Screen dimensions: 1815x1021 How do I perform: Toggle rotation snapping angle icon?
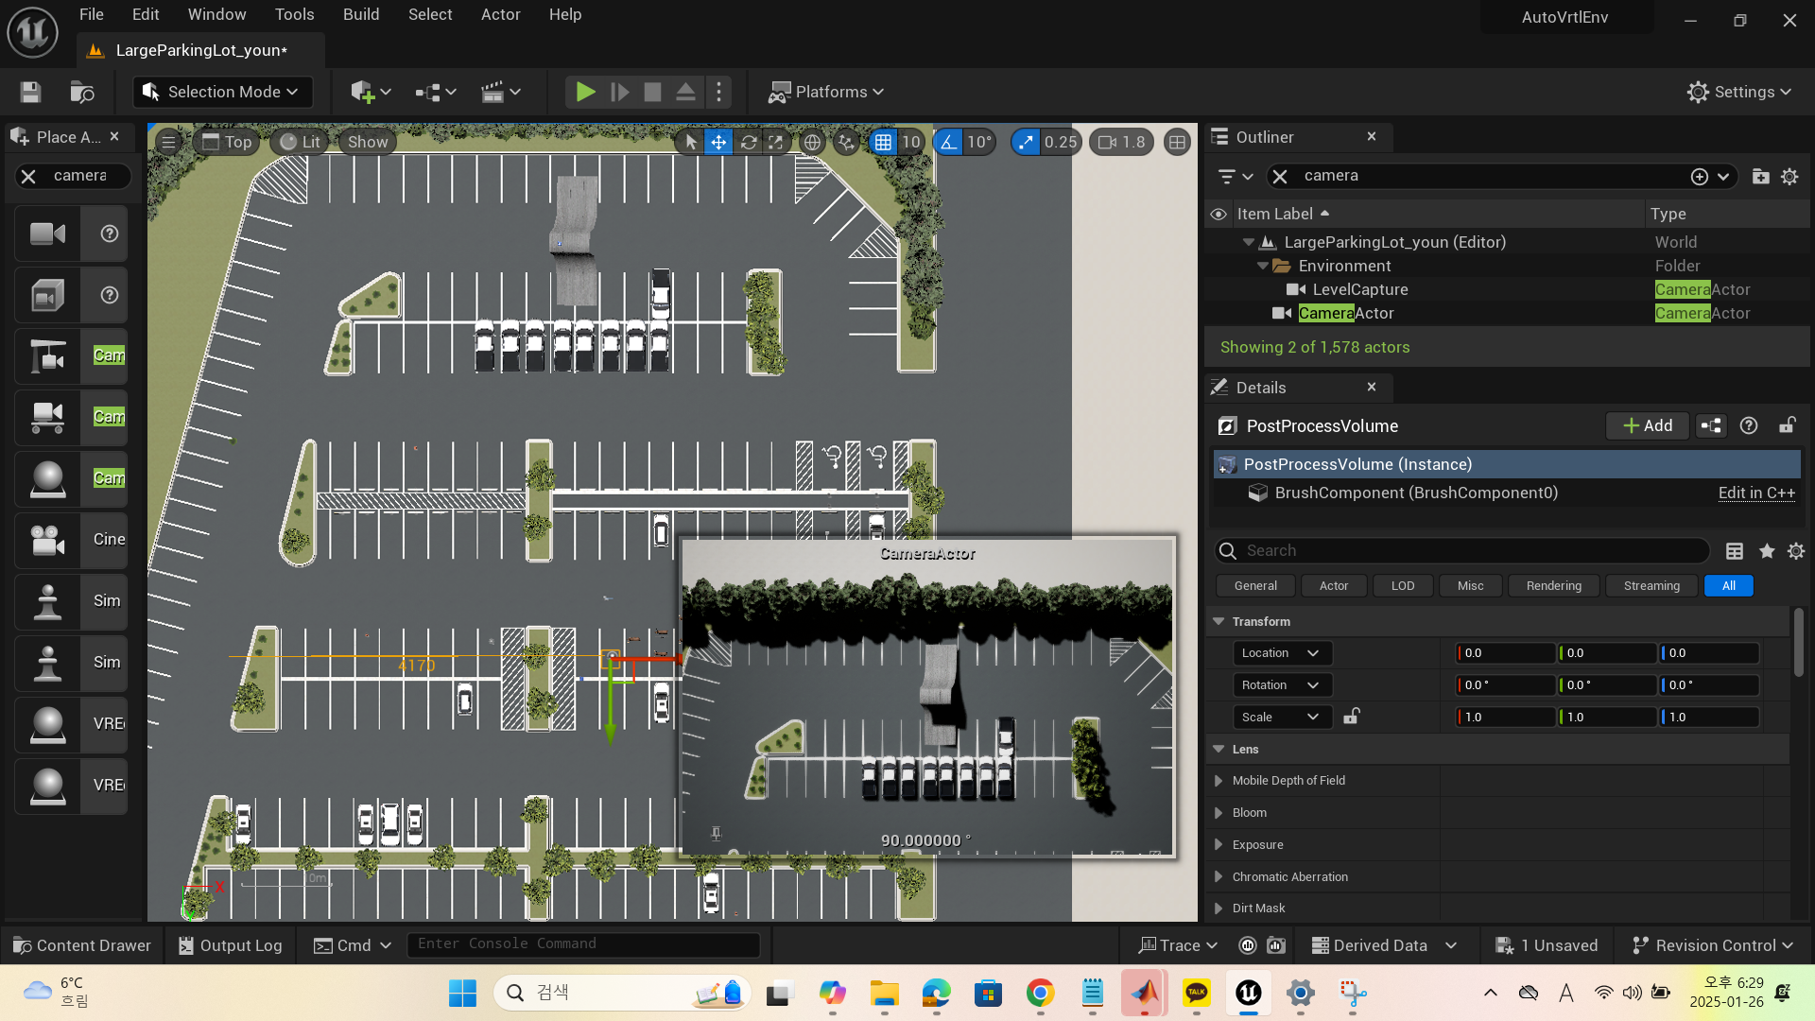click(948, 142)
